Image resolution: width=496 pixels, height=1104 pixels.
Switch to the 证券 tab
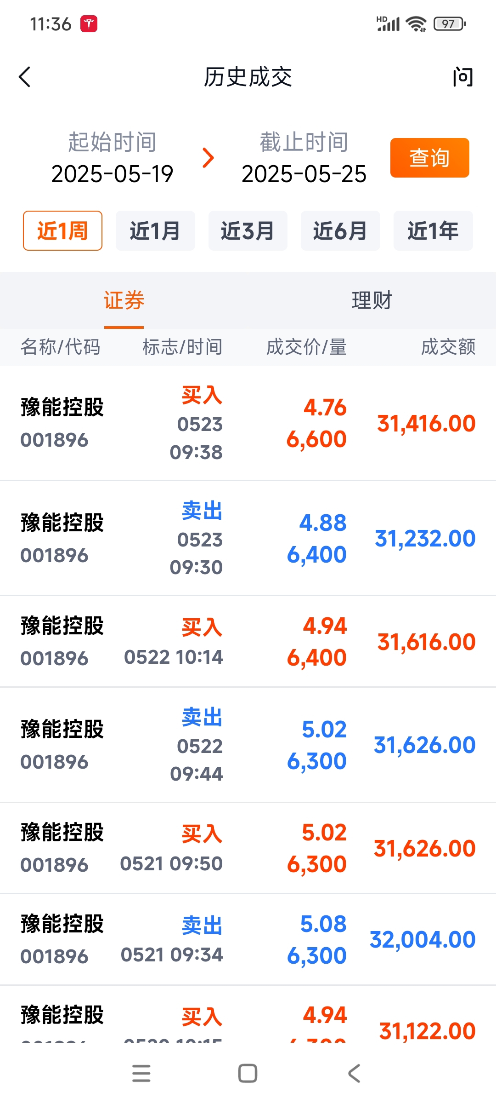coord(124,300)
